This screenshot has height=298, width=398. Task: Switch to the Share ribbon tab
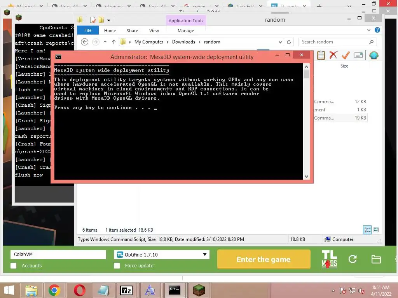[132, 31]
